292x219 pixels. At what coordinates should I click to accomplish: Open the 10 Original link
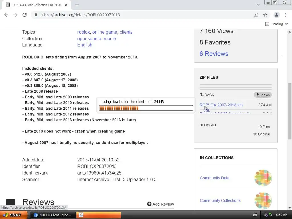261,134
